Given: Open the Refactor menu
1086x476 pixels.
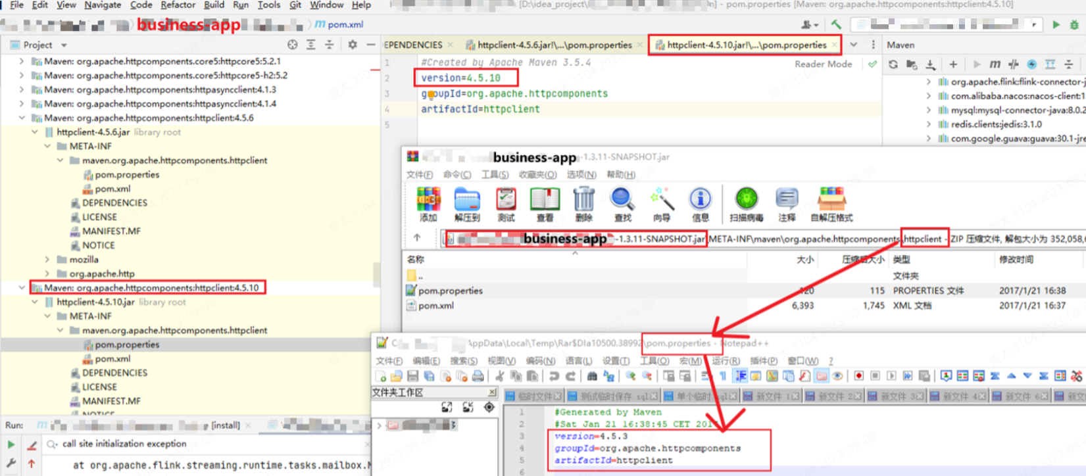Looking at the screenshot, I should [178, 5].
